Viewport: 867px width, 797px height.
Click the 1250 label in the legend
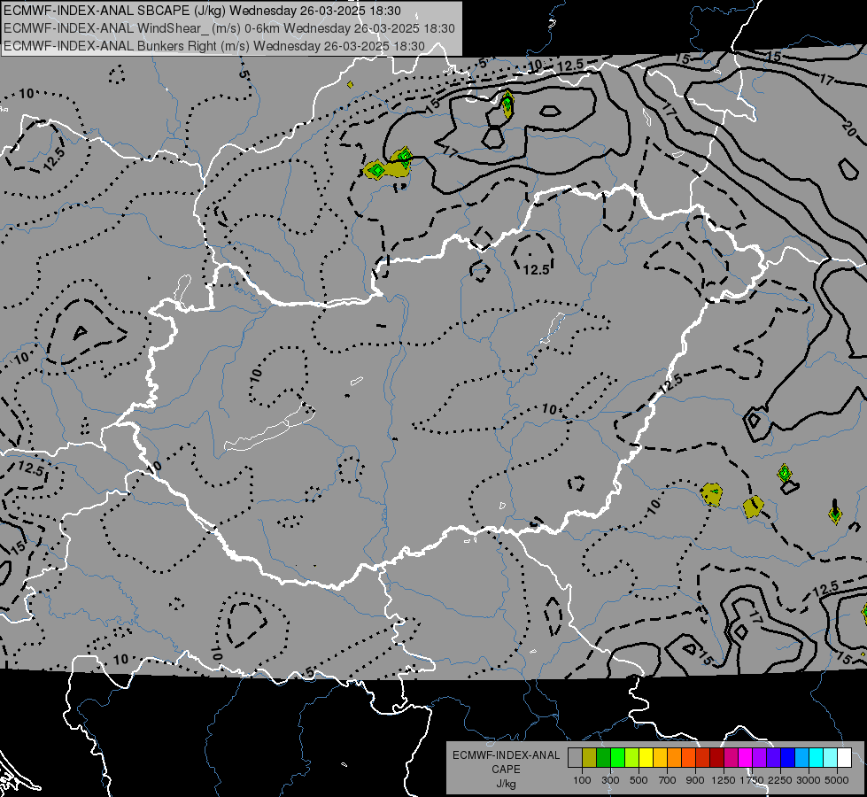pos(724,780)
